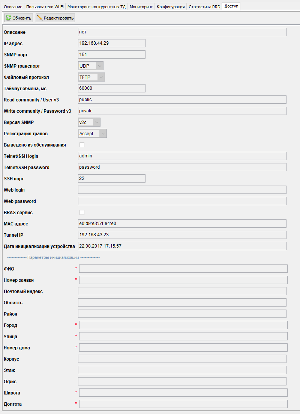
Task: Click the green refresh icon
Action: pyautogui.click(x=8, y=18)
